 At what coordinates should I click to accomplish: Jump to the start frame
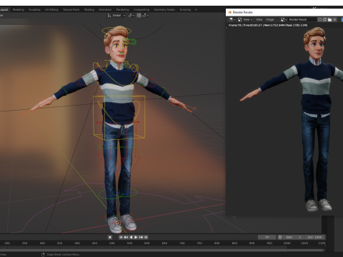click(121, 237)
